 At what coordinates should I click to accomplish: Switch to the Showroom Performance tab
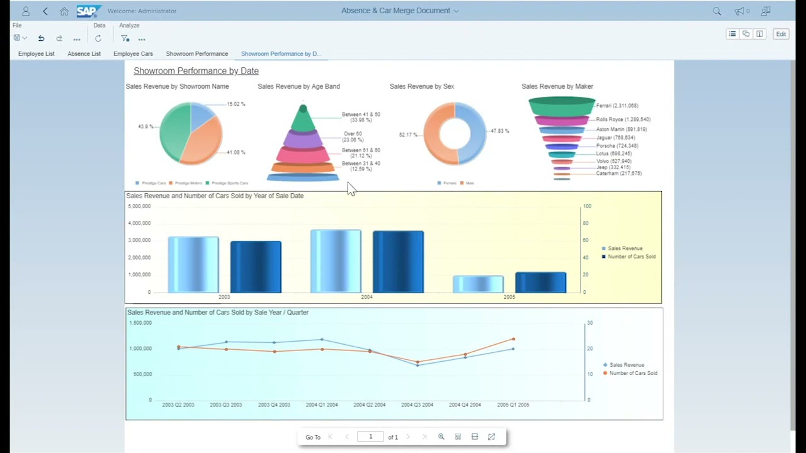tap(197, 53)
